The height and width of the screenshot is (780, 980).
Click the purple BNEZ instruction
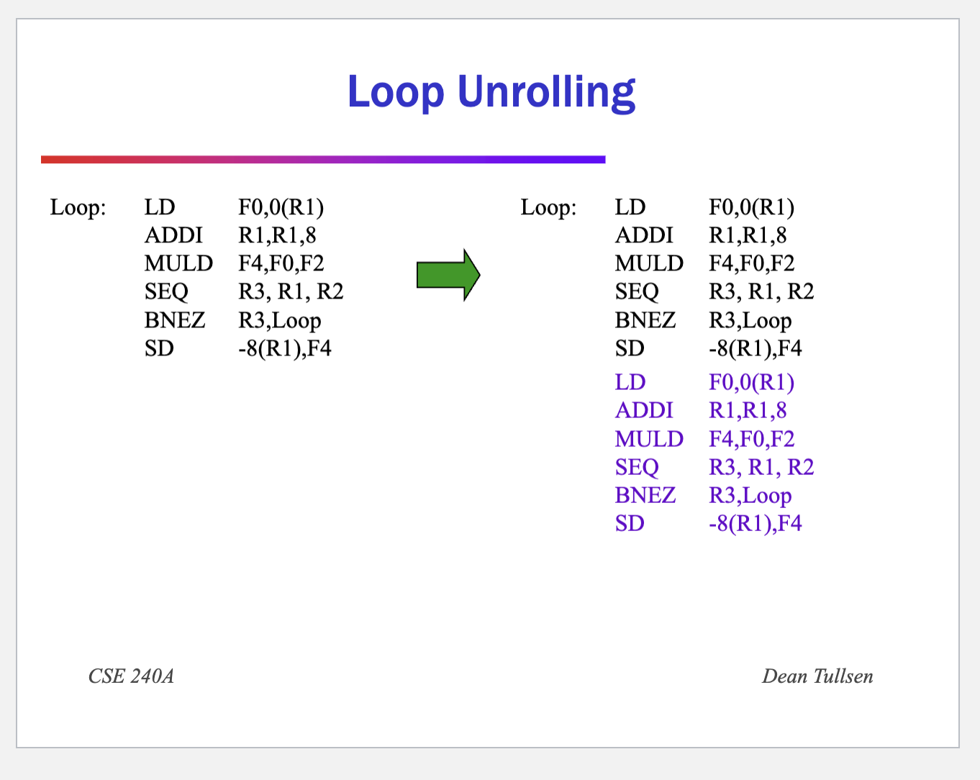coord(645,495)
